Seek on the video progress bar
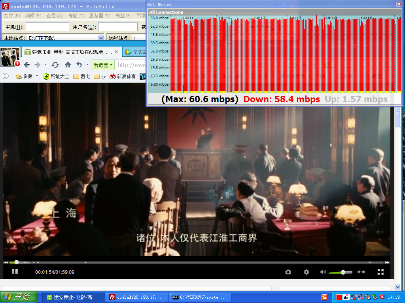This screenshot has width=405, height=303. 196,262
